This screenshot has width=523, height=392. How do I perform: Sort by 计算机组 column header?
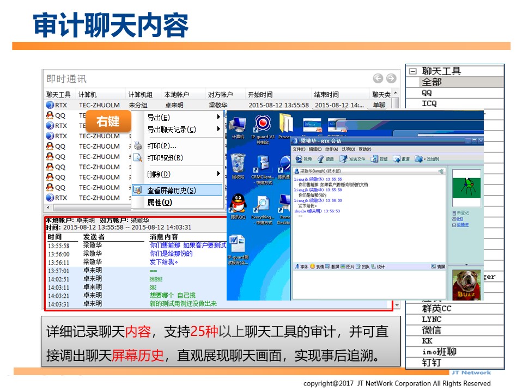point(144,94)
